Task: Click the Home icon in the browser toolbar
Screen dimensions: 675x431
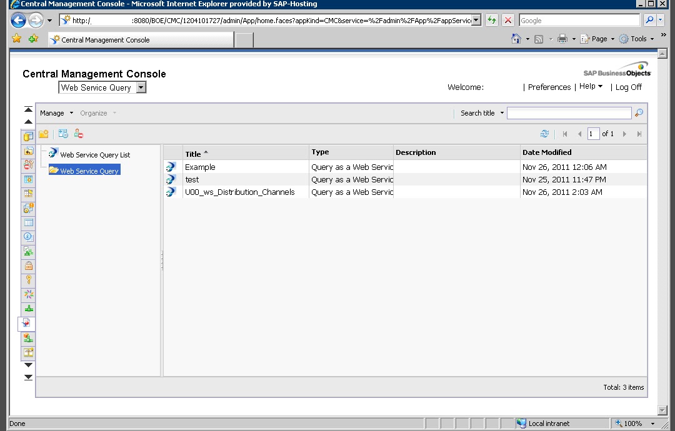Action: (516, 38)
